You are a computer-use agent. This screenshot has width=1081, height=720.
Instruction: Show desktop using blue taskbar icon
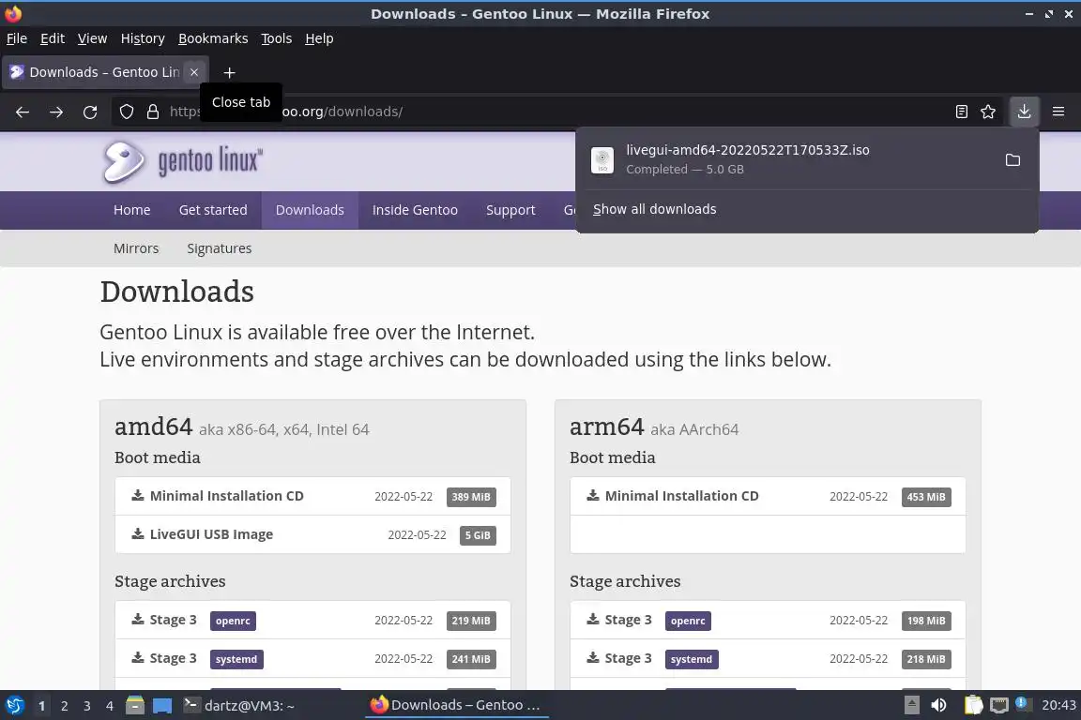(x=162, y=706)
